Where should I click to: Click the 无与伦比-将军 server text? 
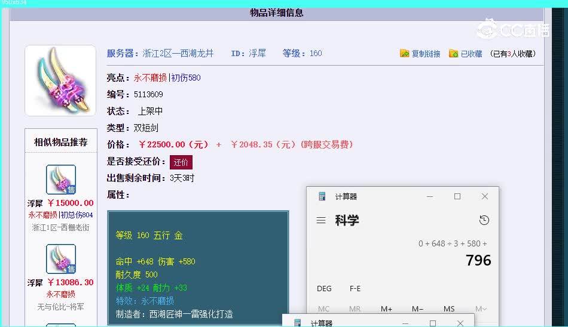click(x=60, y=307)
